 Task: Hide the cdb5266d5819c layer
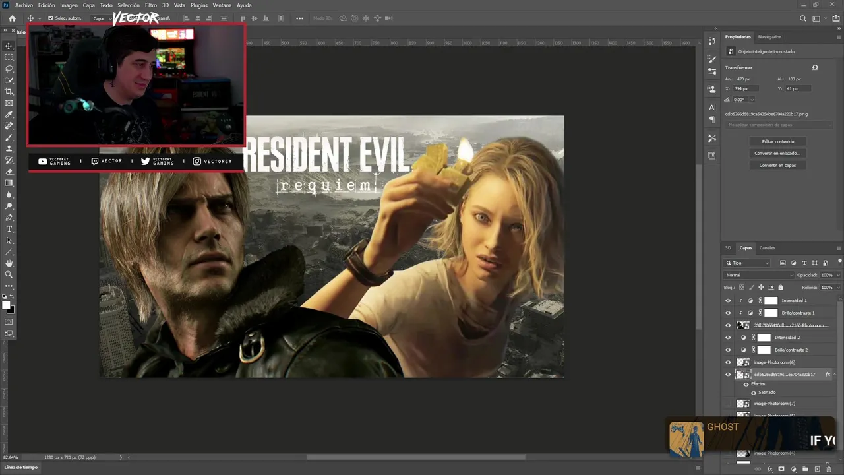tap(728, 375)
